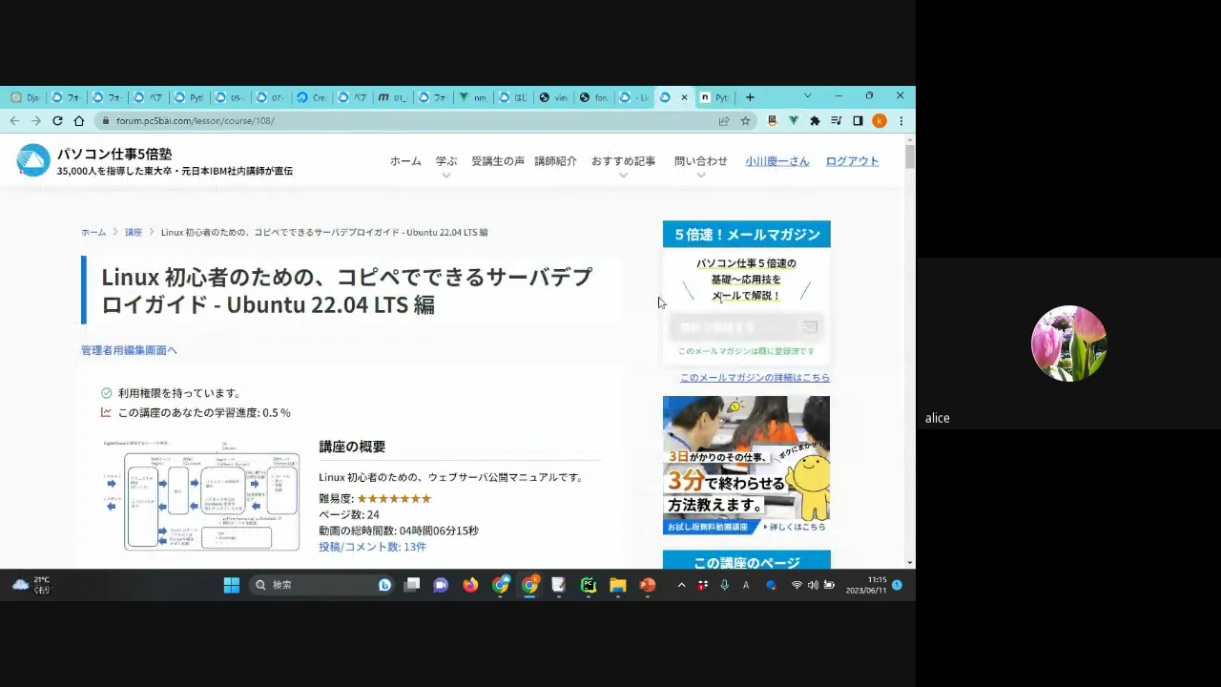Image resolution: width=1221 pixels, height=687 pixels.
Task: Click the ログアウト link
Action: (852, 161)
